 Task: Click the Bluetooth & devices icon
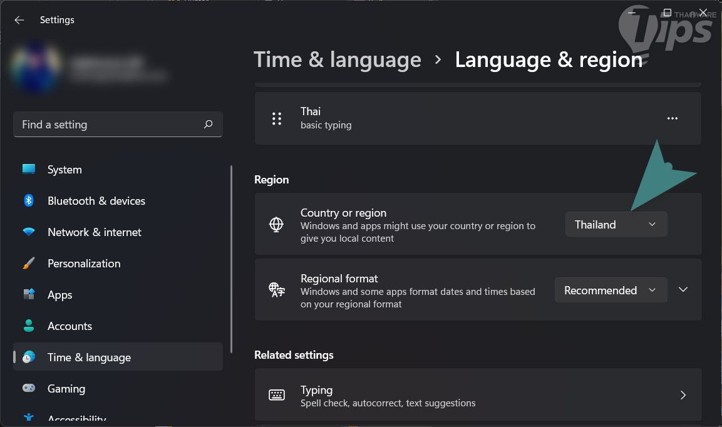pos(29,201)
